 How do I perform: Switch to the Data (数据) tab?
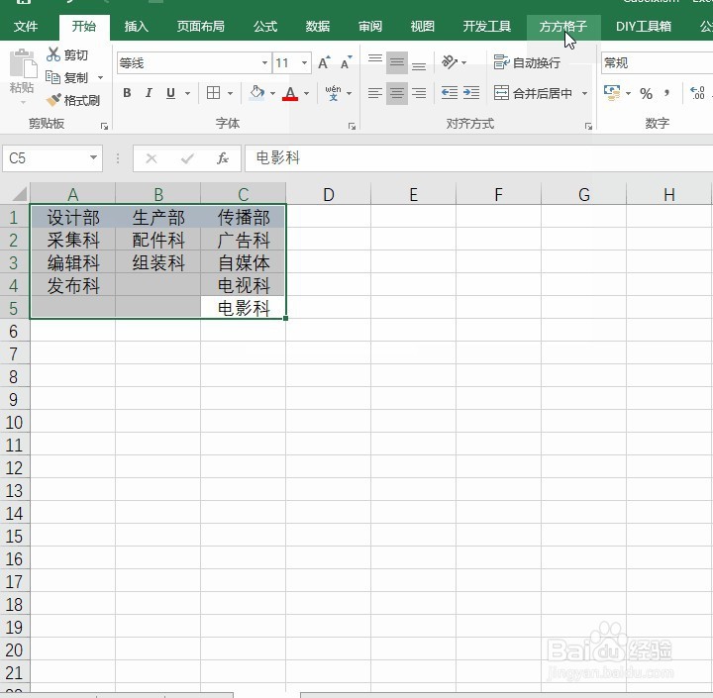pos(318,27)
